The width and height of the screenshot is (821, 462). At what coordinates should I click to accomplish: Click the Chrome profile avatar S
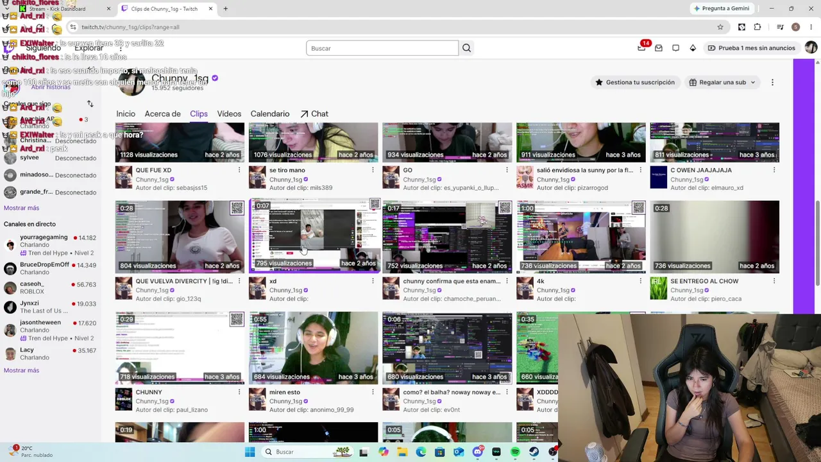click(x=795, y=27)
